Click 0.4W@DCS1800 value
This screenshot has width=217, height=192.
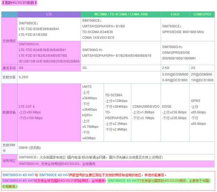(175, 80)
